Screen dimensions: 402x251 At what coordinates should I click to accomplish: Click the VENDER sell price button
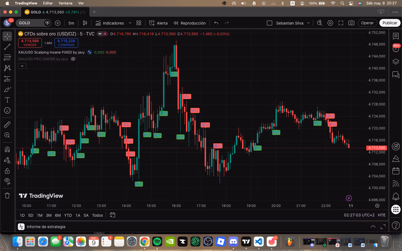point(30,43)
